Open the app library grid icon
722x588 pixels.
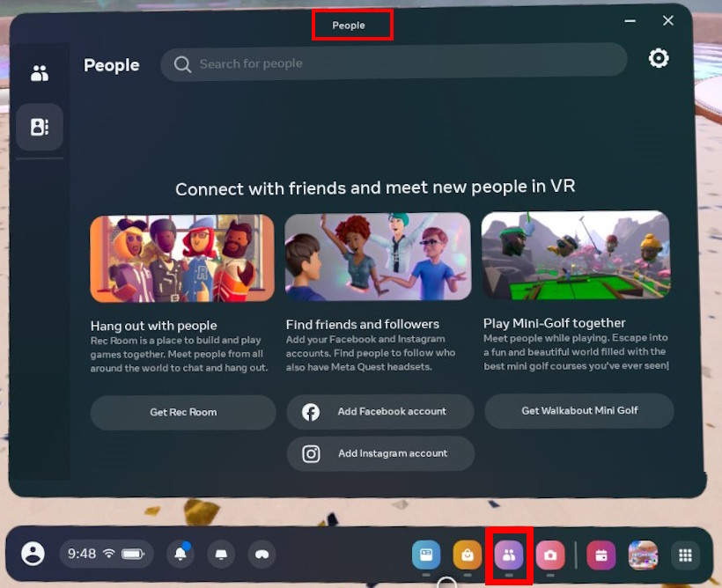pos(685,555)
